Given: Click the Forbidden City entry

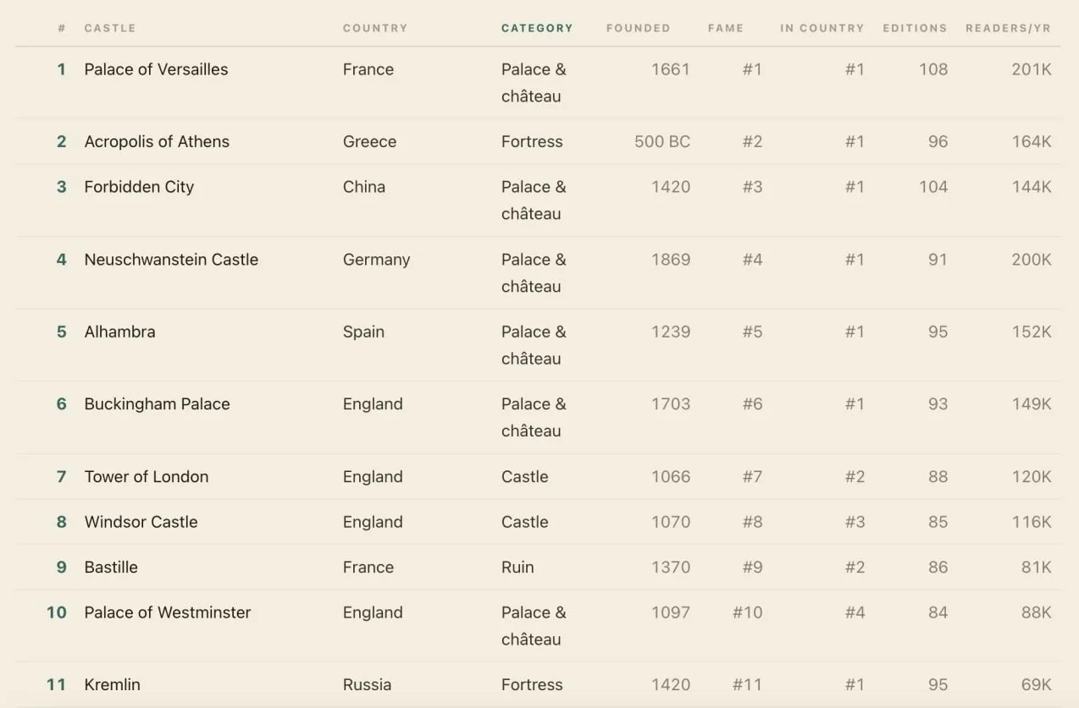Looking at the screenshot, I should point(139,187).
